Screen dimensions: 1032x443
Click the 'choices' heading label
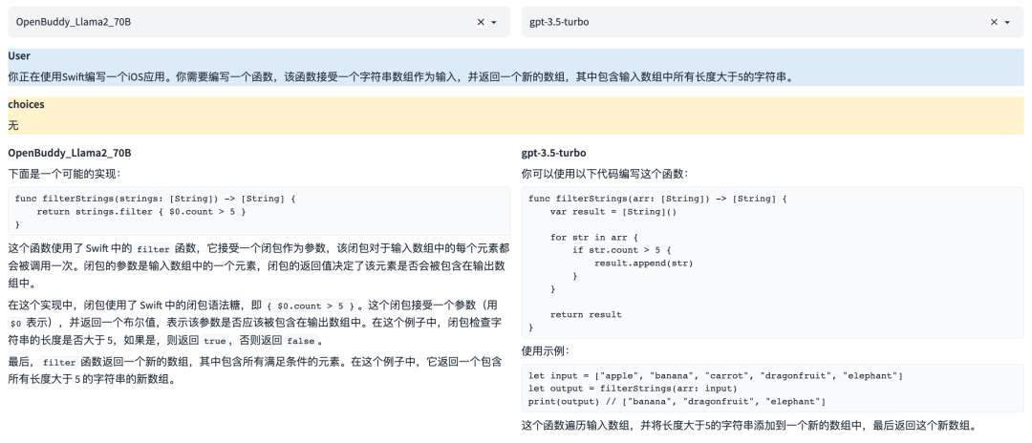click(x=27, y=104)
